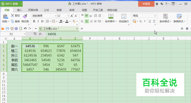Open 特色功能 ribbon tab

(x=112, y=10)
